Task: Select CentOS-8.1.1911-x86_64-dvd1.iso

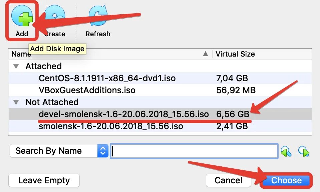Action: coord(107,78)
